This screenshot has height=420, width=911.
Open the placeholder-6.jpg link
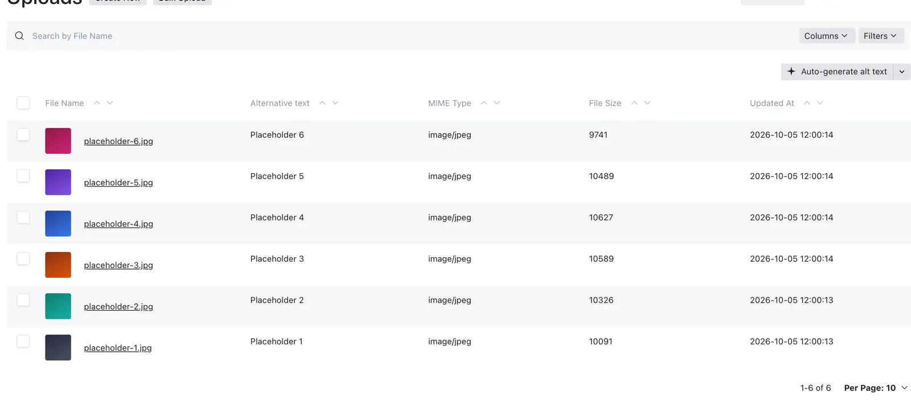[x=118, y=141]
